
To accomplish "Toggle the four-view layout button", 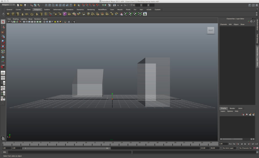I will [3, 78].
